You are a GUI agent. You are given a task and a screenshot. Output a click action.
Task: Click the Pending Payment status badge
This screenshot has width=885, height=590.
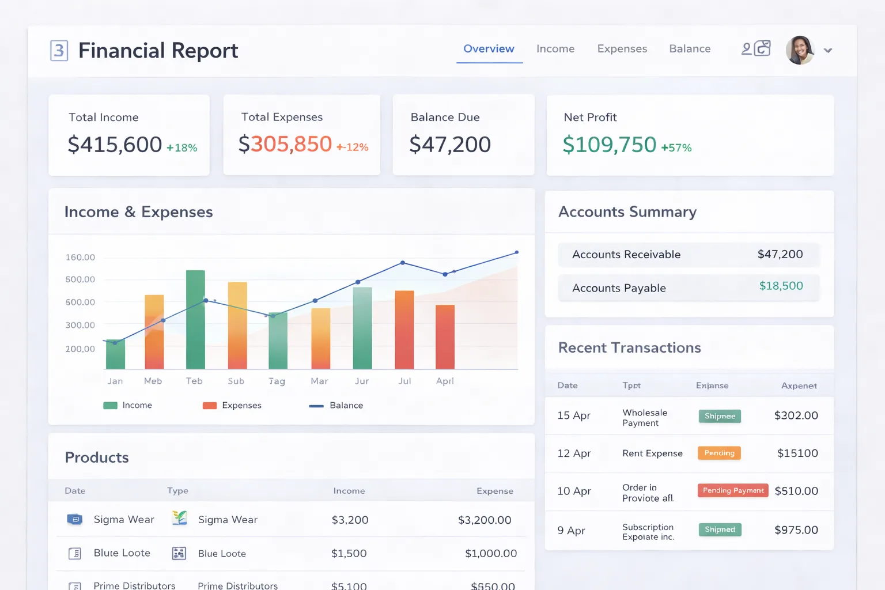pyautogui.click(x=733, y=490)
